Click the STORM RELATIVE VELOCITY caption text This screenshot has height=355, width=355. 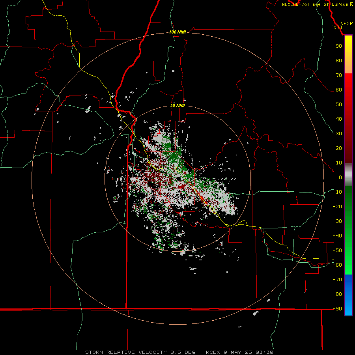click(126, 352)
